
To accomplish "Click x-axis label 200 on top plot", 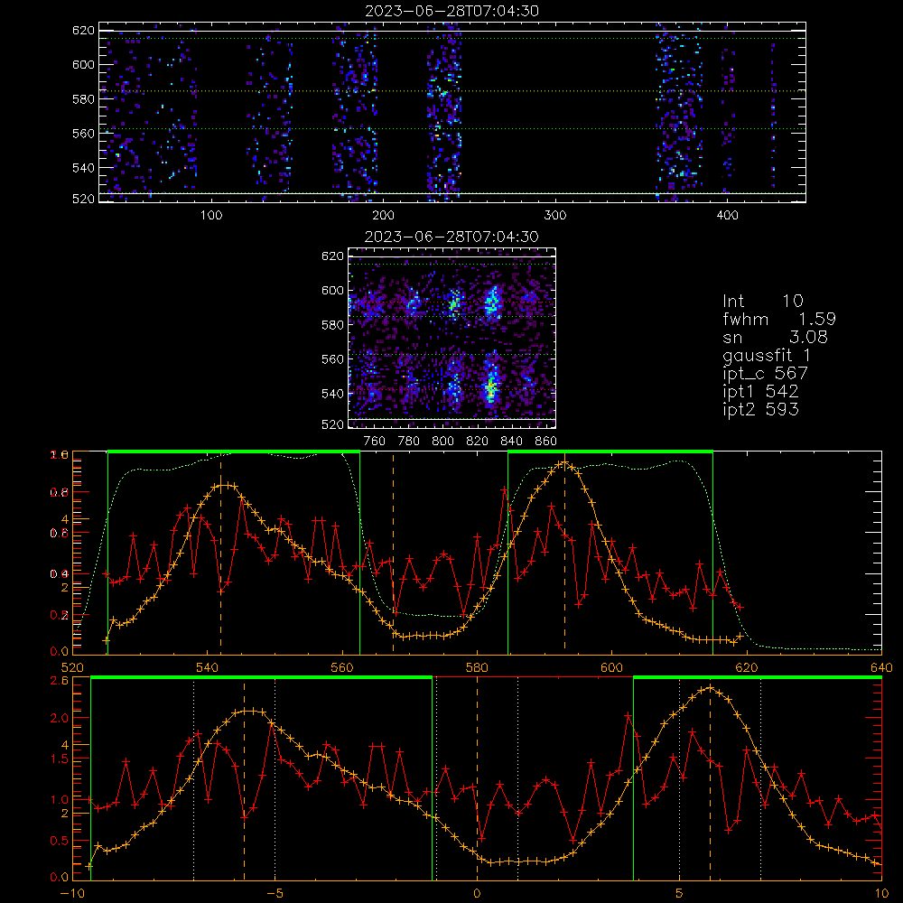I will 383,216.
